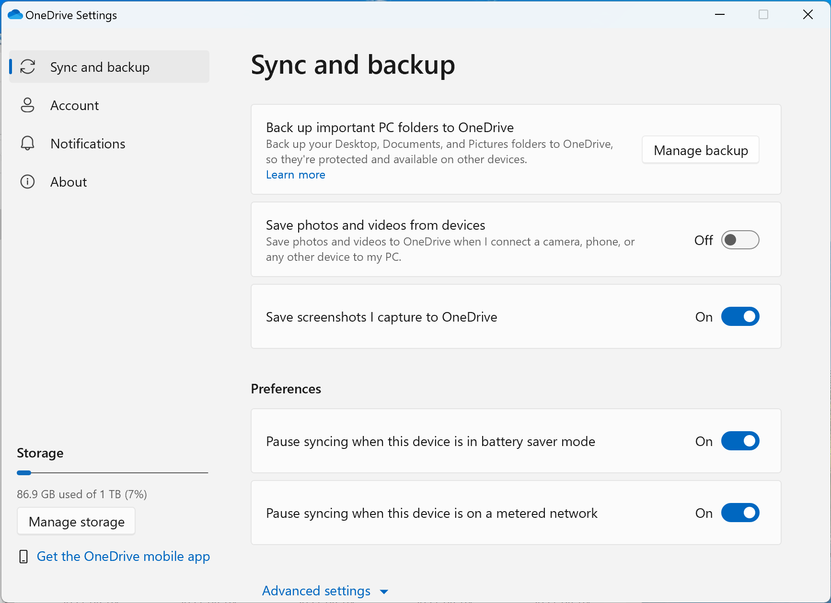Select the About page in sidebar
This screenshot has height=603, width=831.
[69, 182]
